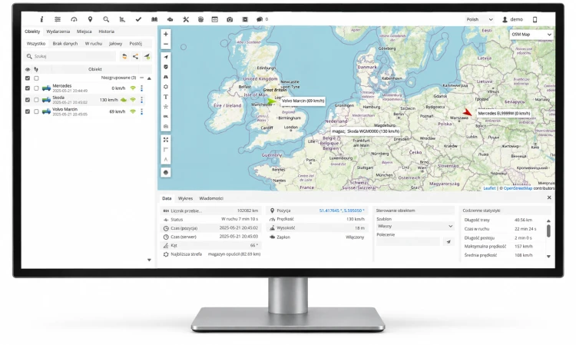This screenshot has height=345, width=576.
Task: Toggle visibility checkbox for Mercedes
Action: 28,88
